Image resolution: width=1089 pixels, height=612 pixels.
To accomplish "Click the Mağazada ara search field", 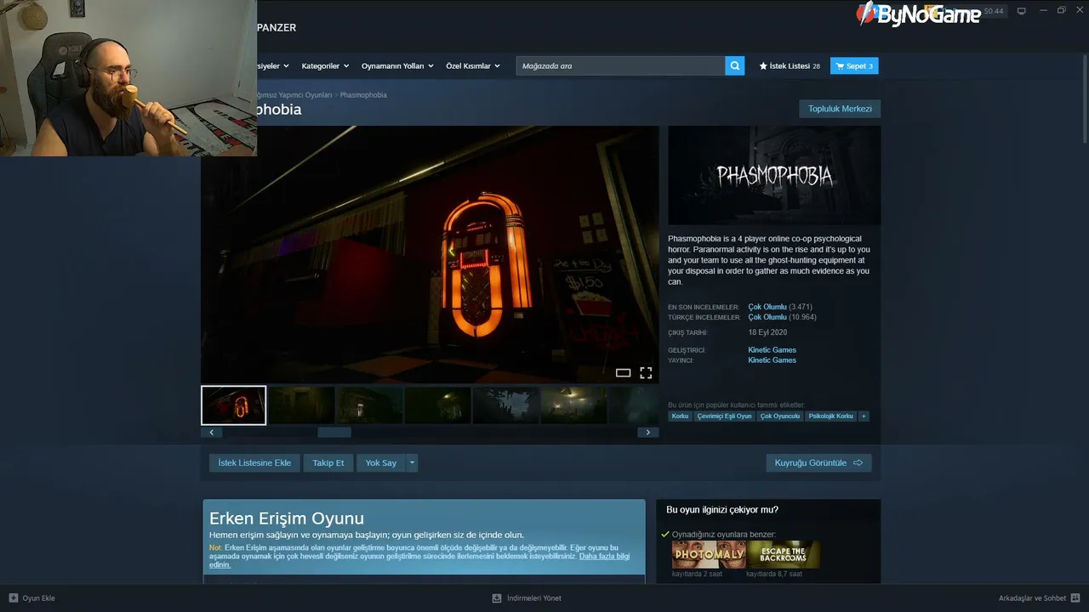I will [x=620, y=65].
